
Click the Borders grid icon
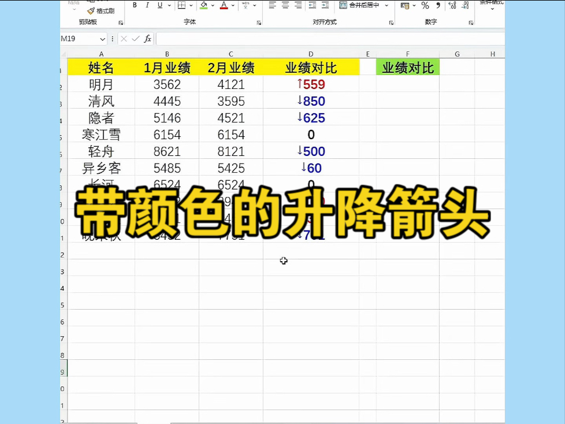coord(181,5)
